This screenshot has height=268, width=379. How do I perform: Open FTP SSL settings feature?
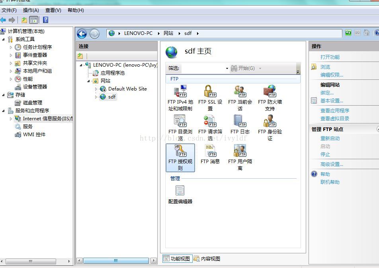click(x=210, y=98)
